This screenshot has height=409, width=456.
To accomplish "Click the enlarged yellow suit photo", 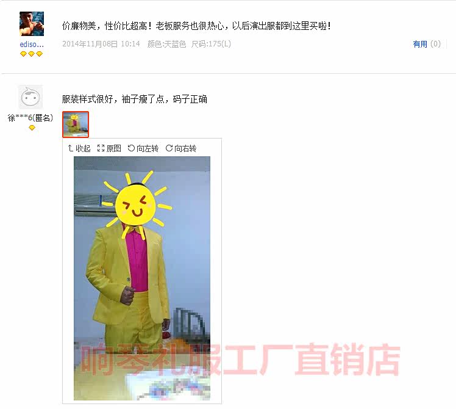I will [x=142, y=278].
